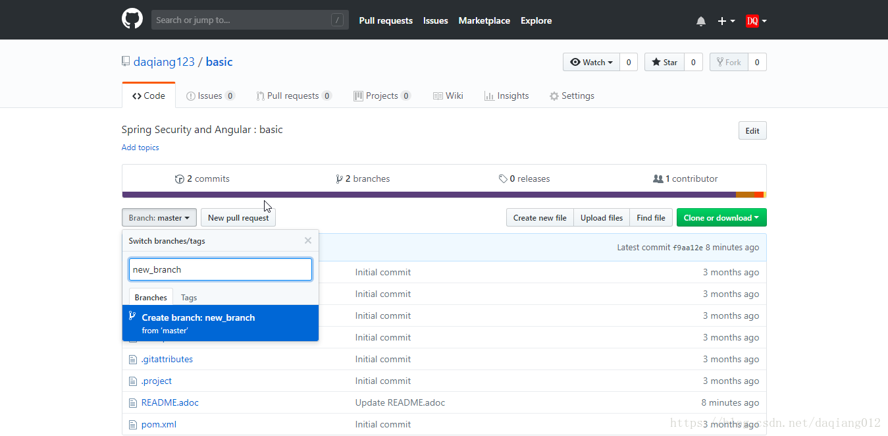
Task: Click file icon beside .gitattributes
Action: pyautogui.click(x=132, y=360)
